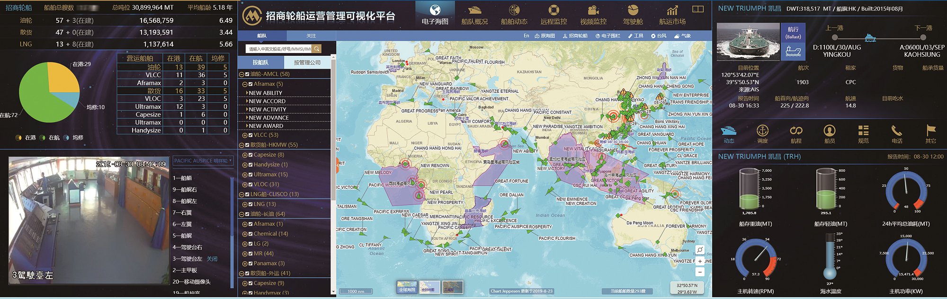The height and width of the screenshot is (299, 947).
Task: Uncheck the LNG船-CLISCO (13) checkbox
Action: [x=247, y=194]
